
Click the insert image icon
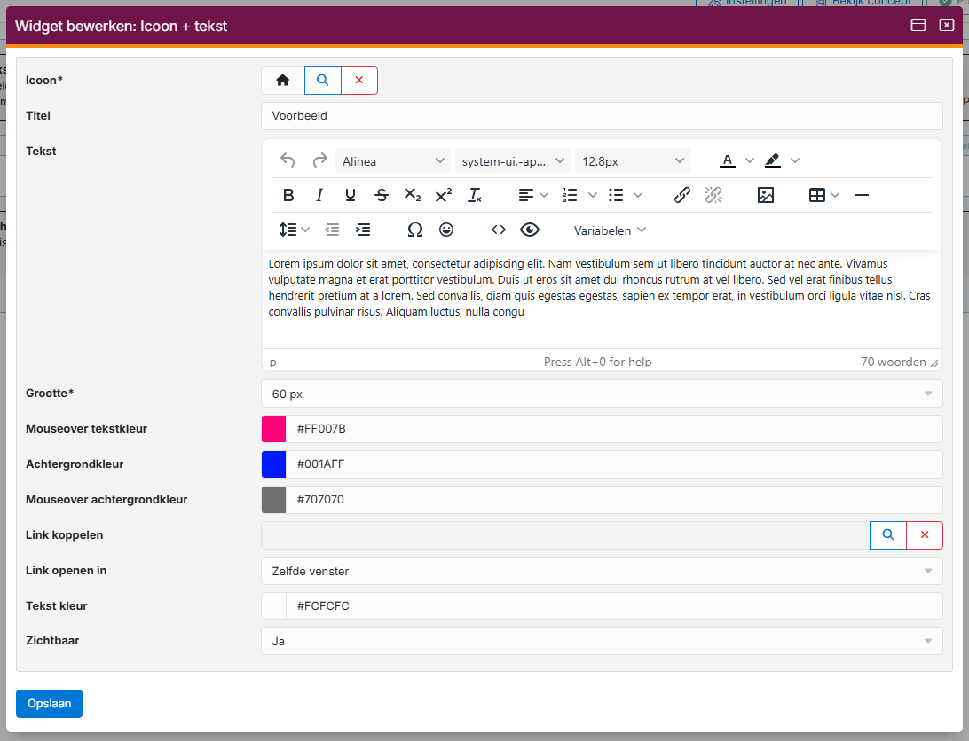click(766, 196)
